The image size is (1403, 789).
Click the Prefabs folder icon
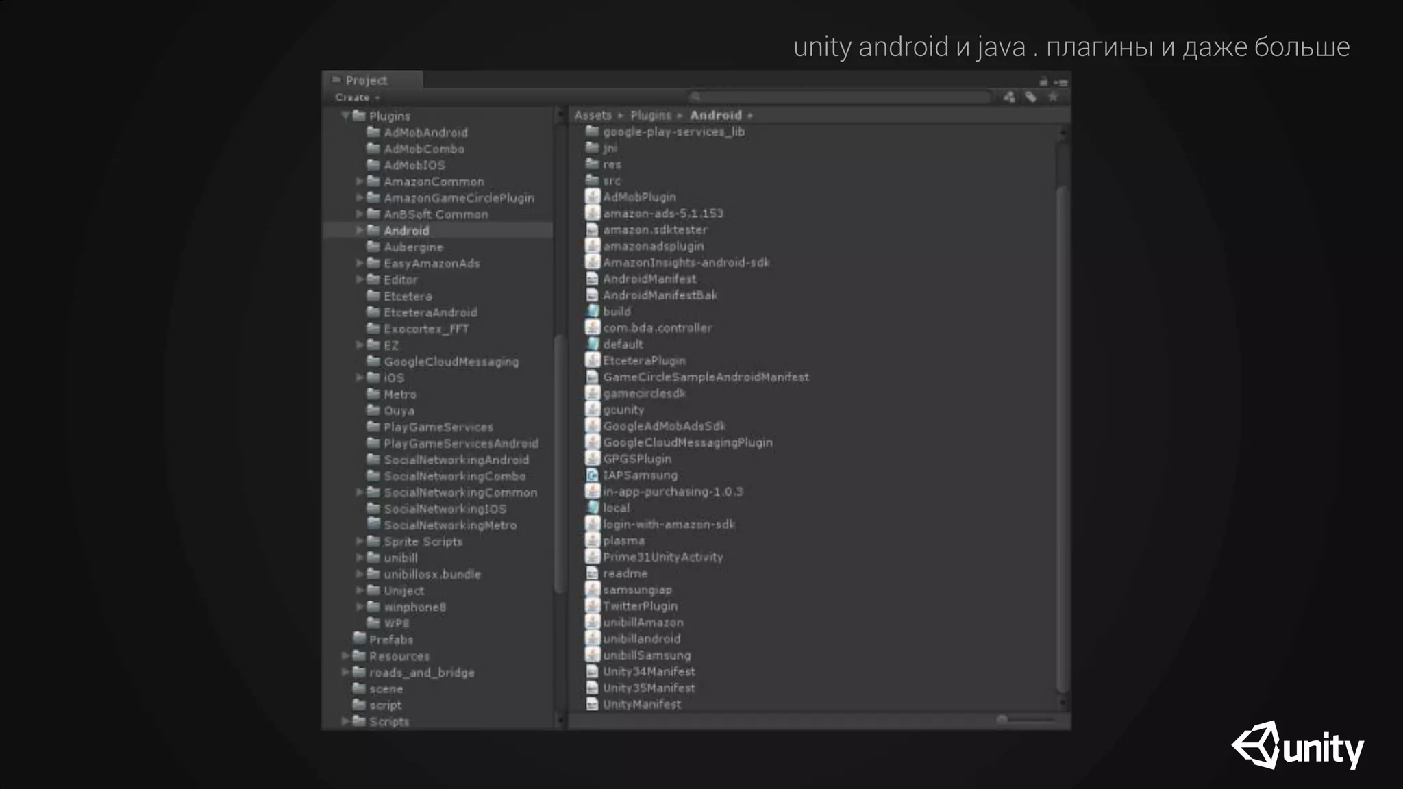click(x=359, y=638)
